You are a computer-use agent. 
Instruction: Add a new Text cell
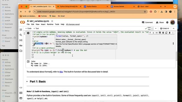(x=36, y=28)
